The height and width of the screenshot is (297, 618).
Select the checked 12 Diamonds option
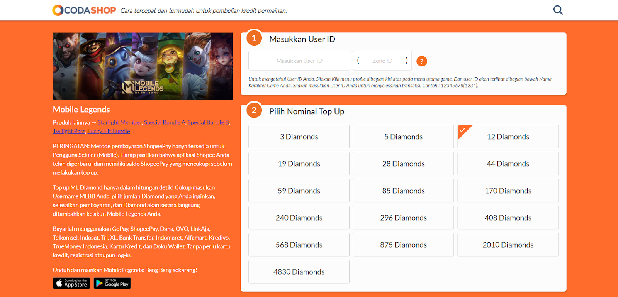click(508, 137)
